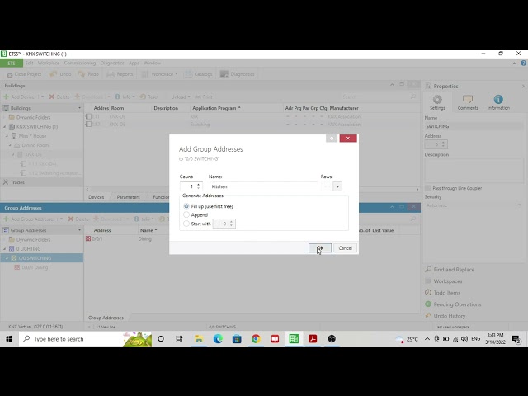The image size is (528, 396).
Task: Open Find and Replace side panel
Action: coord(454,270)
